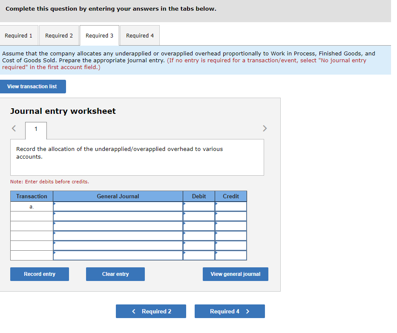Switch to the Required 1 tab
The height and width of the screenshot is (333, 397).
click(19, 35)
